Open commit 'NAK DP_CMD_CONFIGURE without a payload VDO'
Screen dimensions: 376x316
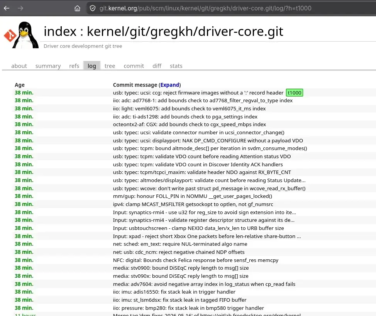click(208, 140)
